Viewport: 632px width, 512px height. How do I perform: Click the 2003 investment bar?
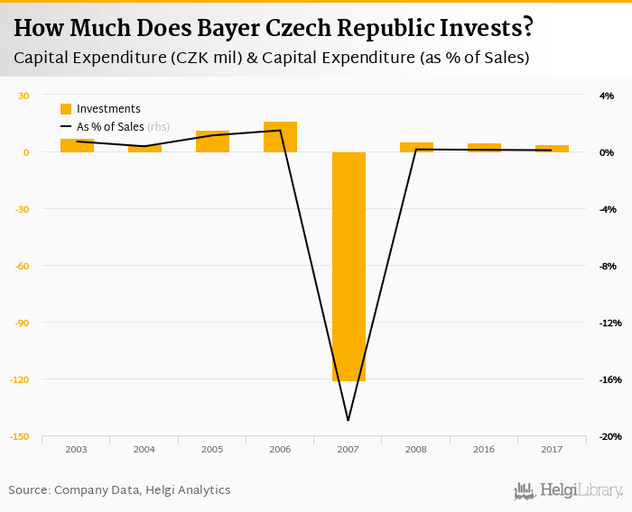pos(77,145)
